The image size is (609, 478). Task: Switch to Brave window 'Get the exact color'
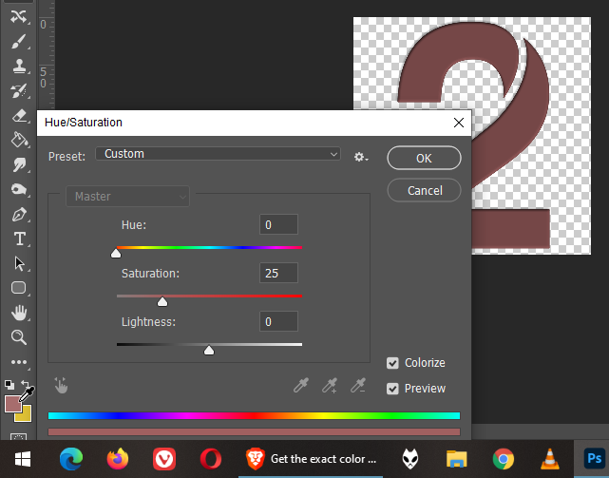tap(311, 459)
